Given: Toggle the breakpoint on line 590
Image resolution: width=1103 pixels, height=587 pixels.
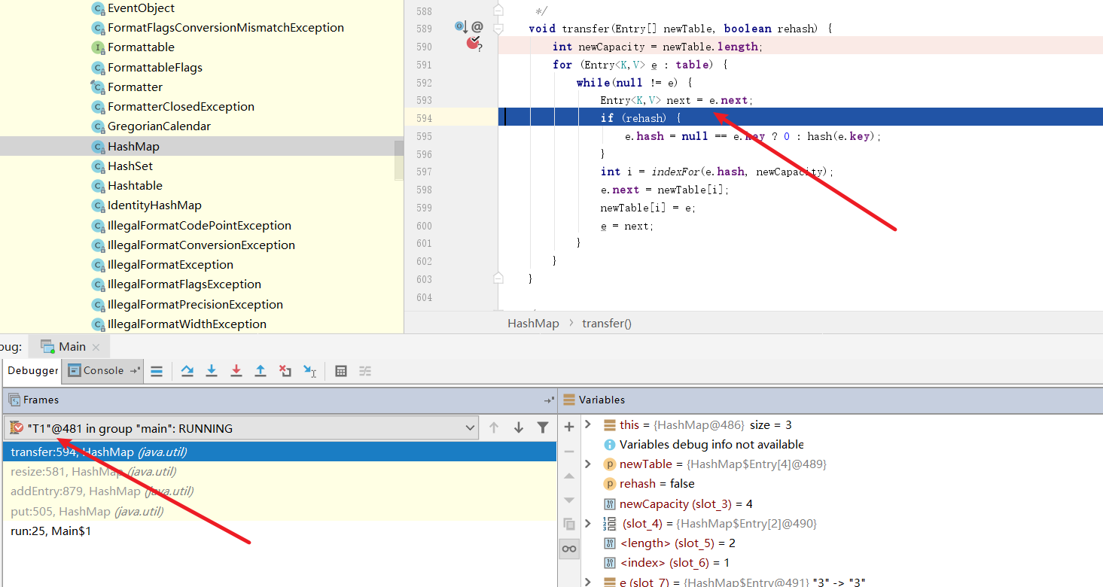Looking at the screenshot, I should (473, 44).
